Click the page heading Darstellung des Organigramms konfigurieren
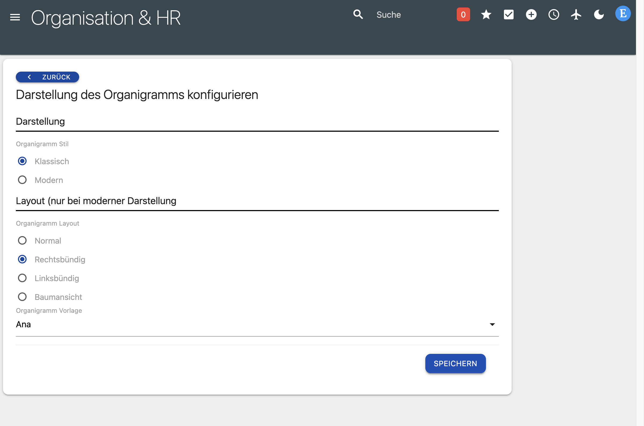 pyautogui.click(x=137, y=95)
